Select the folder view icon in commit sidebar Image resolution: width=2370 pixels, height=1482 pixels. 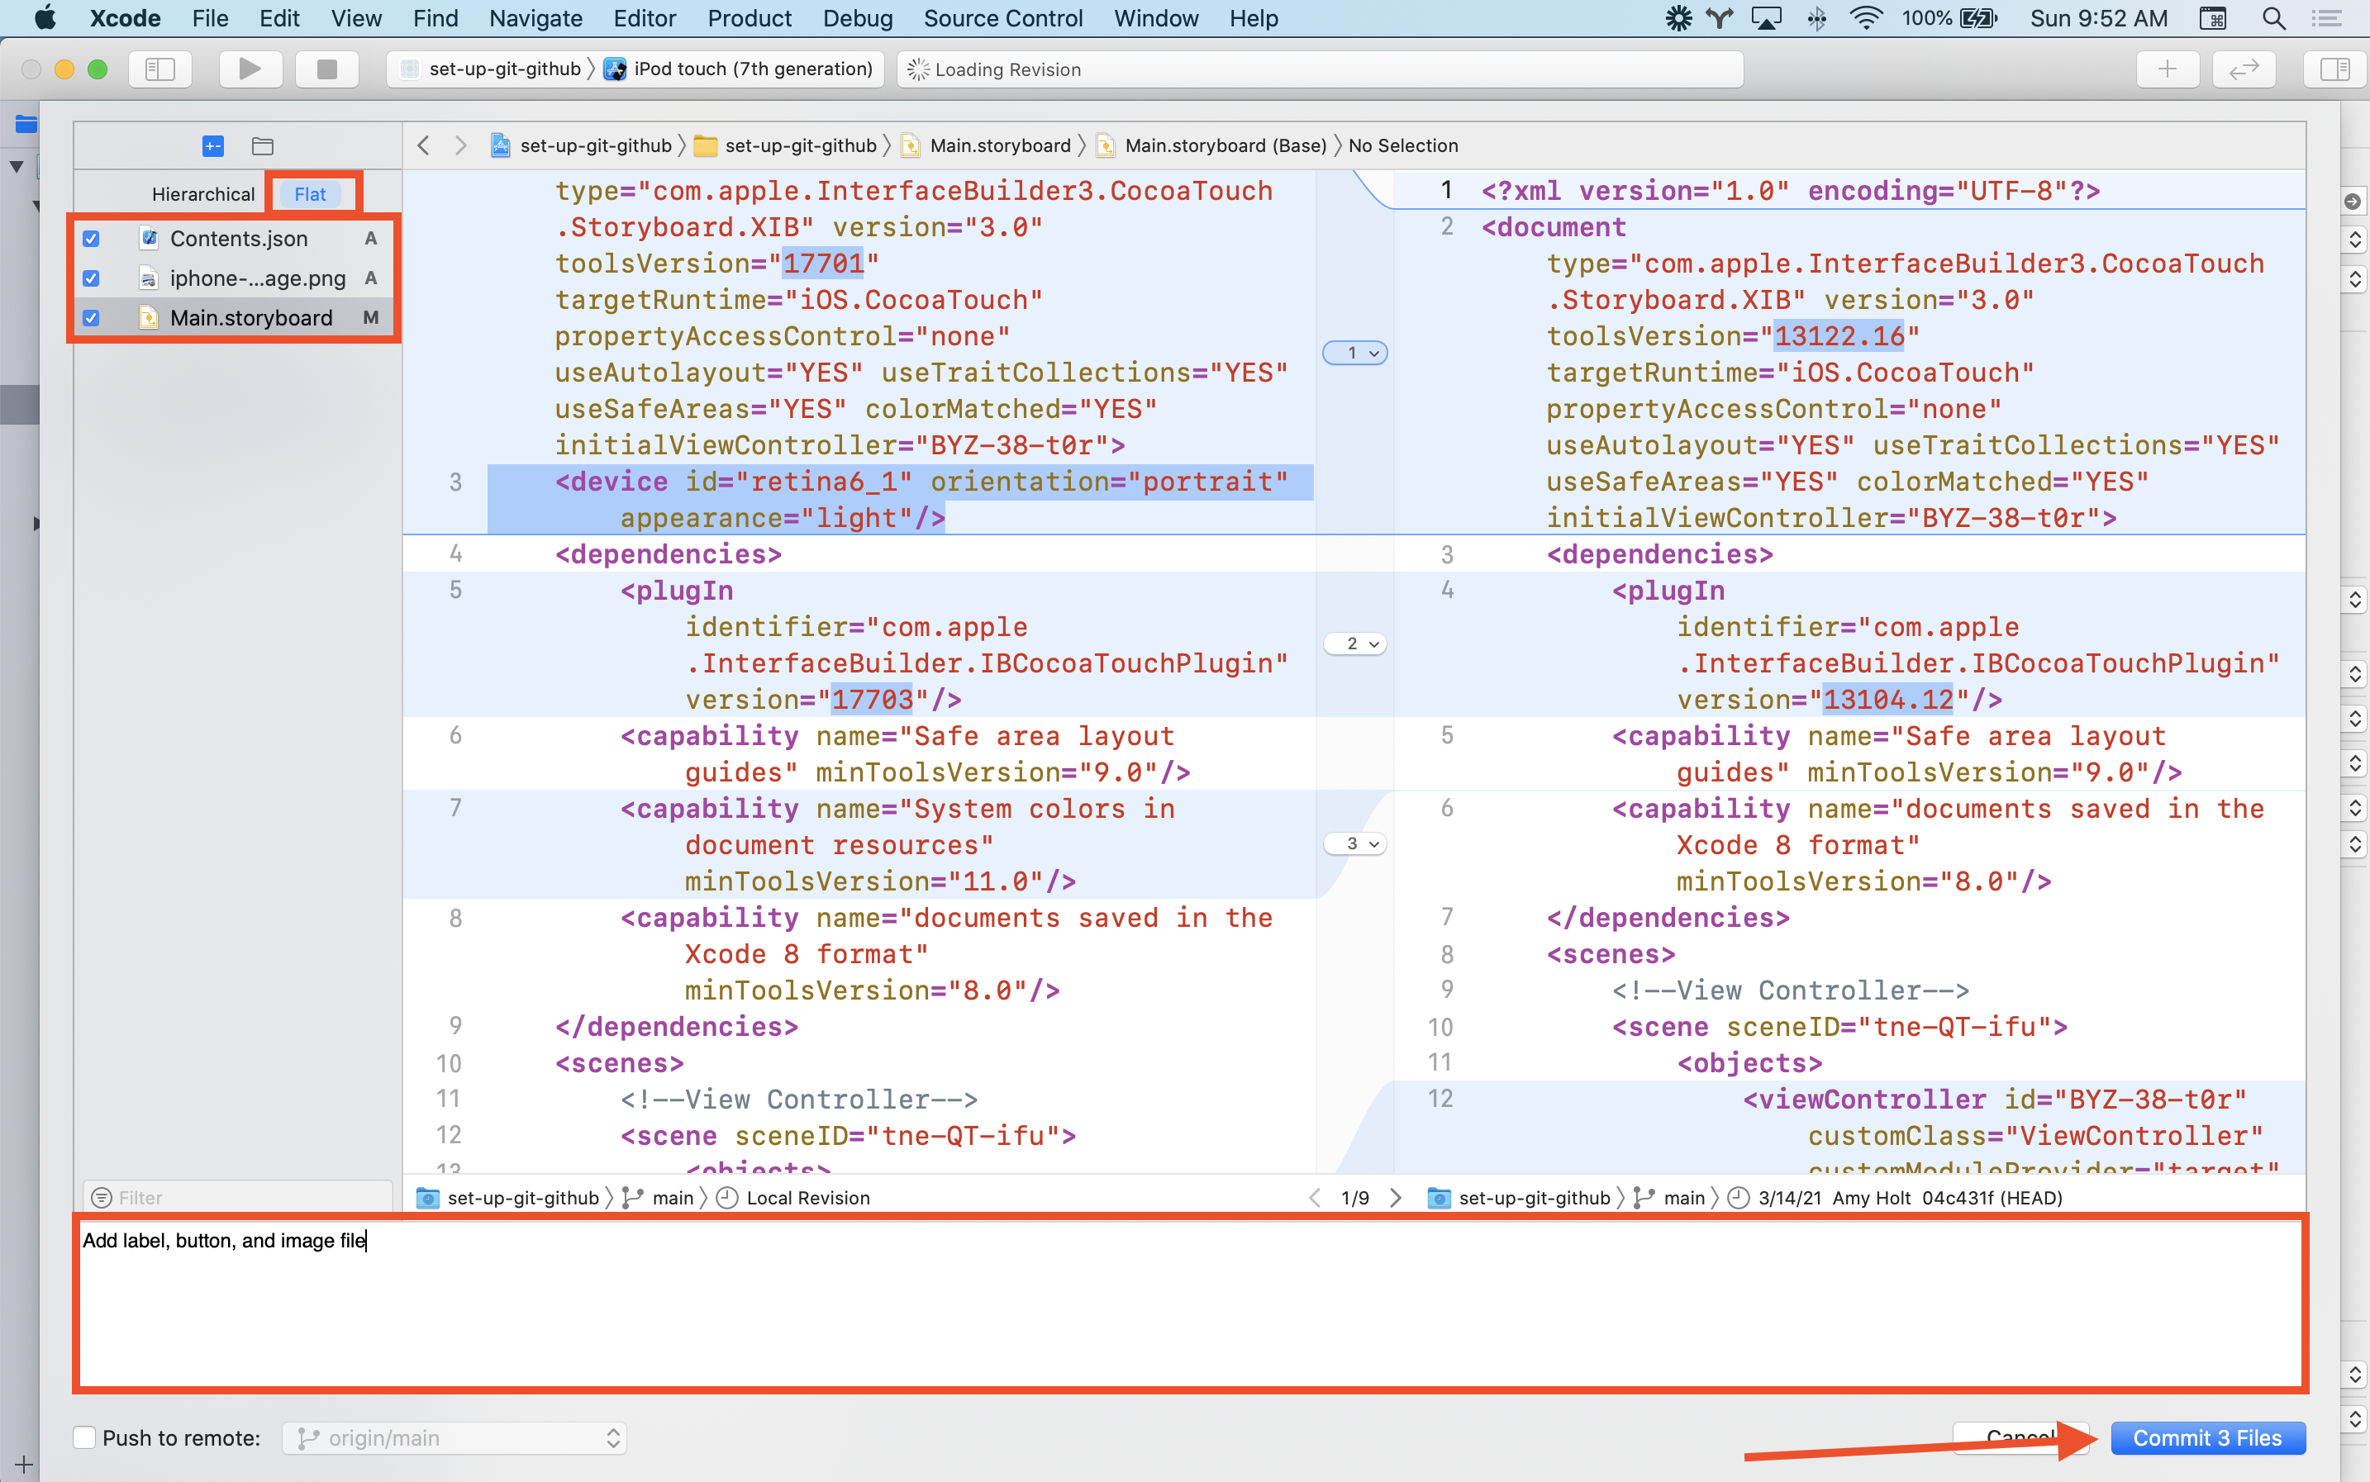point(262,146)
